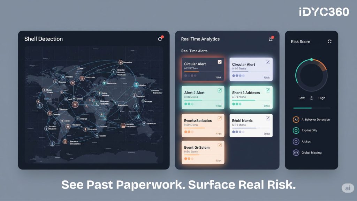Select the Real Time Alerts section heading
The image size is (357, 201).
point(194,51)
